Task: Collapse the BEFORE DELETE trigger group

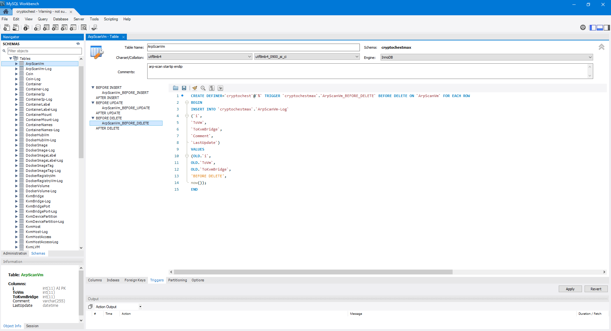Action: (x=93, y=118)
